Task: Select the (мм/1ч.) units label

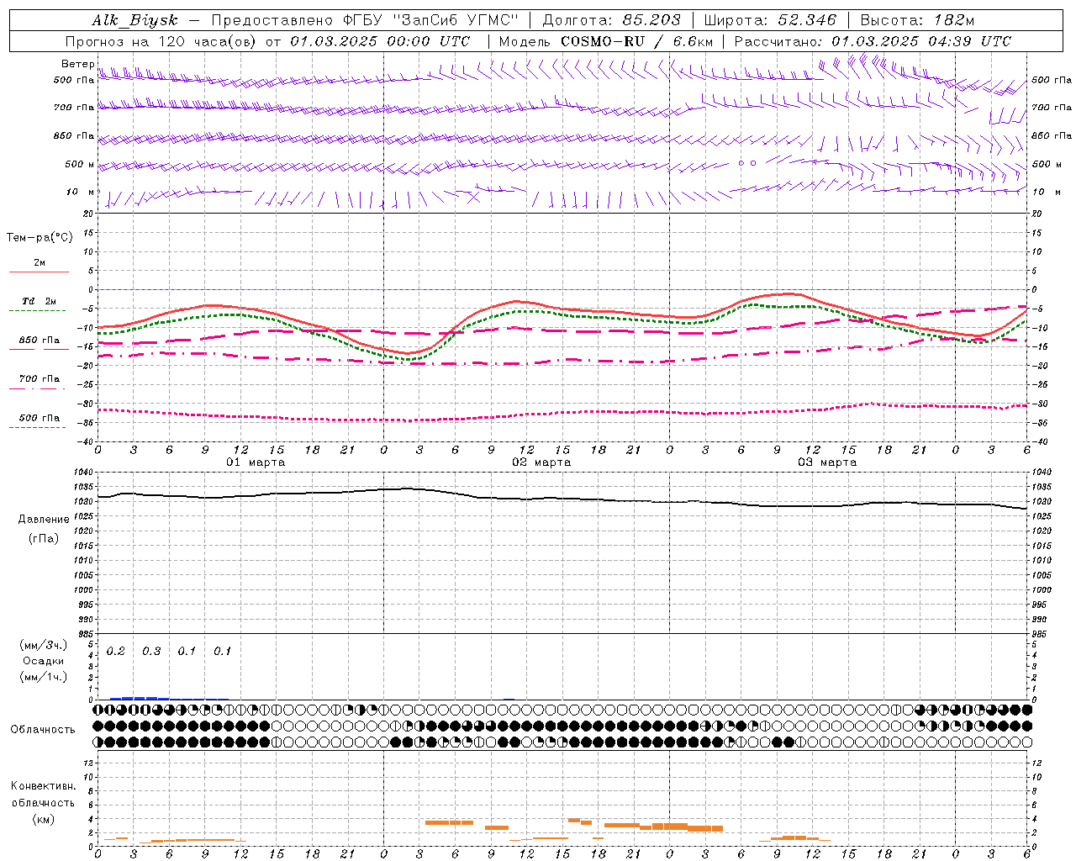Action: (43, 677)
